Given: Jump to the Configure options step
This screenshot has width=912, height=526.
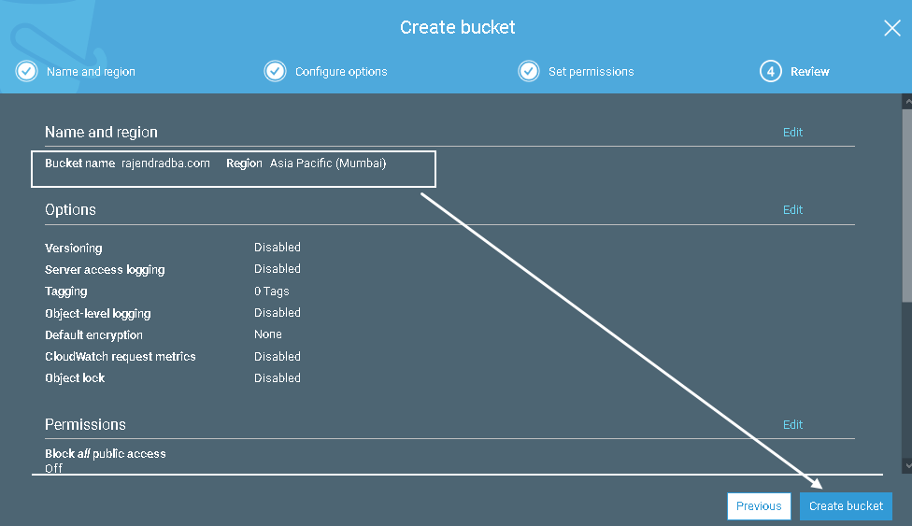Looking at the screenshot, I should [341, 72].
